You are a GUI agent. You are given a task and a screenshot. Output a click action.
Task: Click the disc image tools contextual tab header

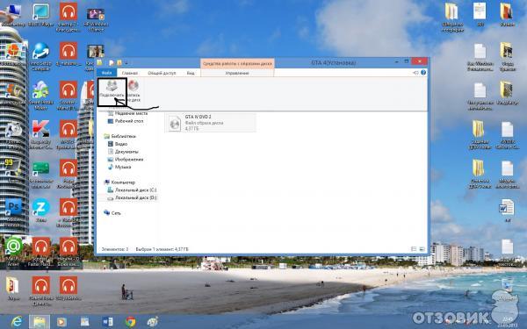pyautogui.click(x=237, y=63)
